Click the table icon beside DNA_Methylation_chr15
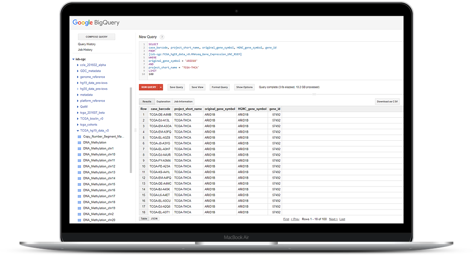This screenshot has height=255, width=473. click(79, 184)
